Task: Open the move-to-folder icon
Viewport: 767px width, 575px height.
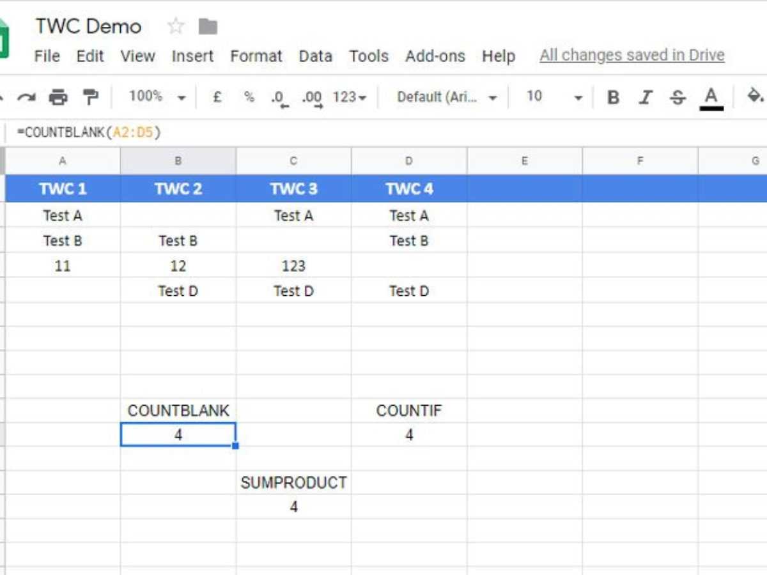Action: coord(208,26)
